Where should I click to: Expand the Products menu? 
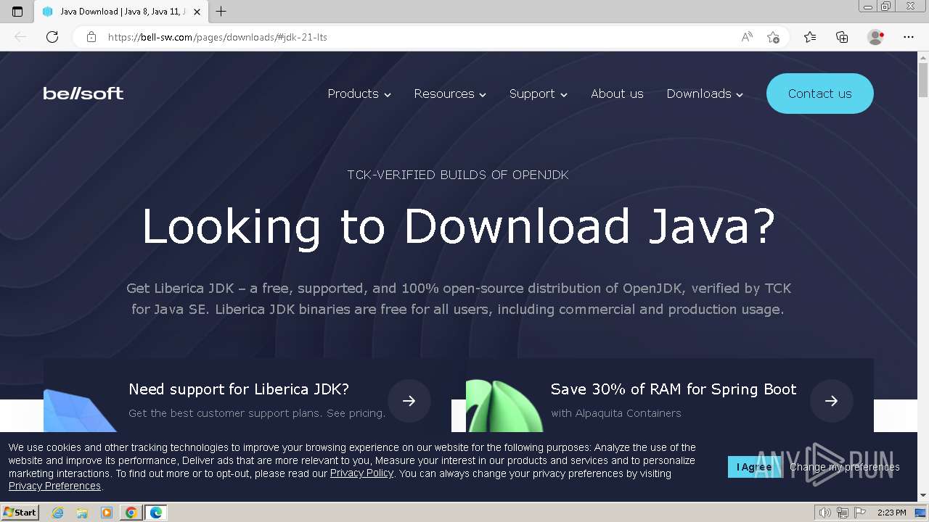click(359, 94)
